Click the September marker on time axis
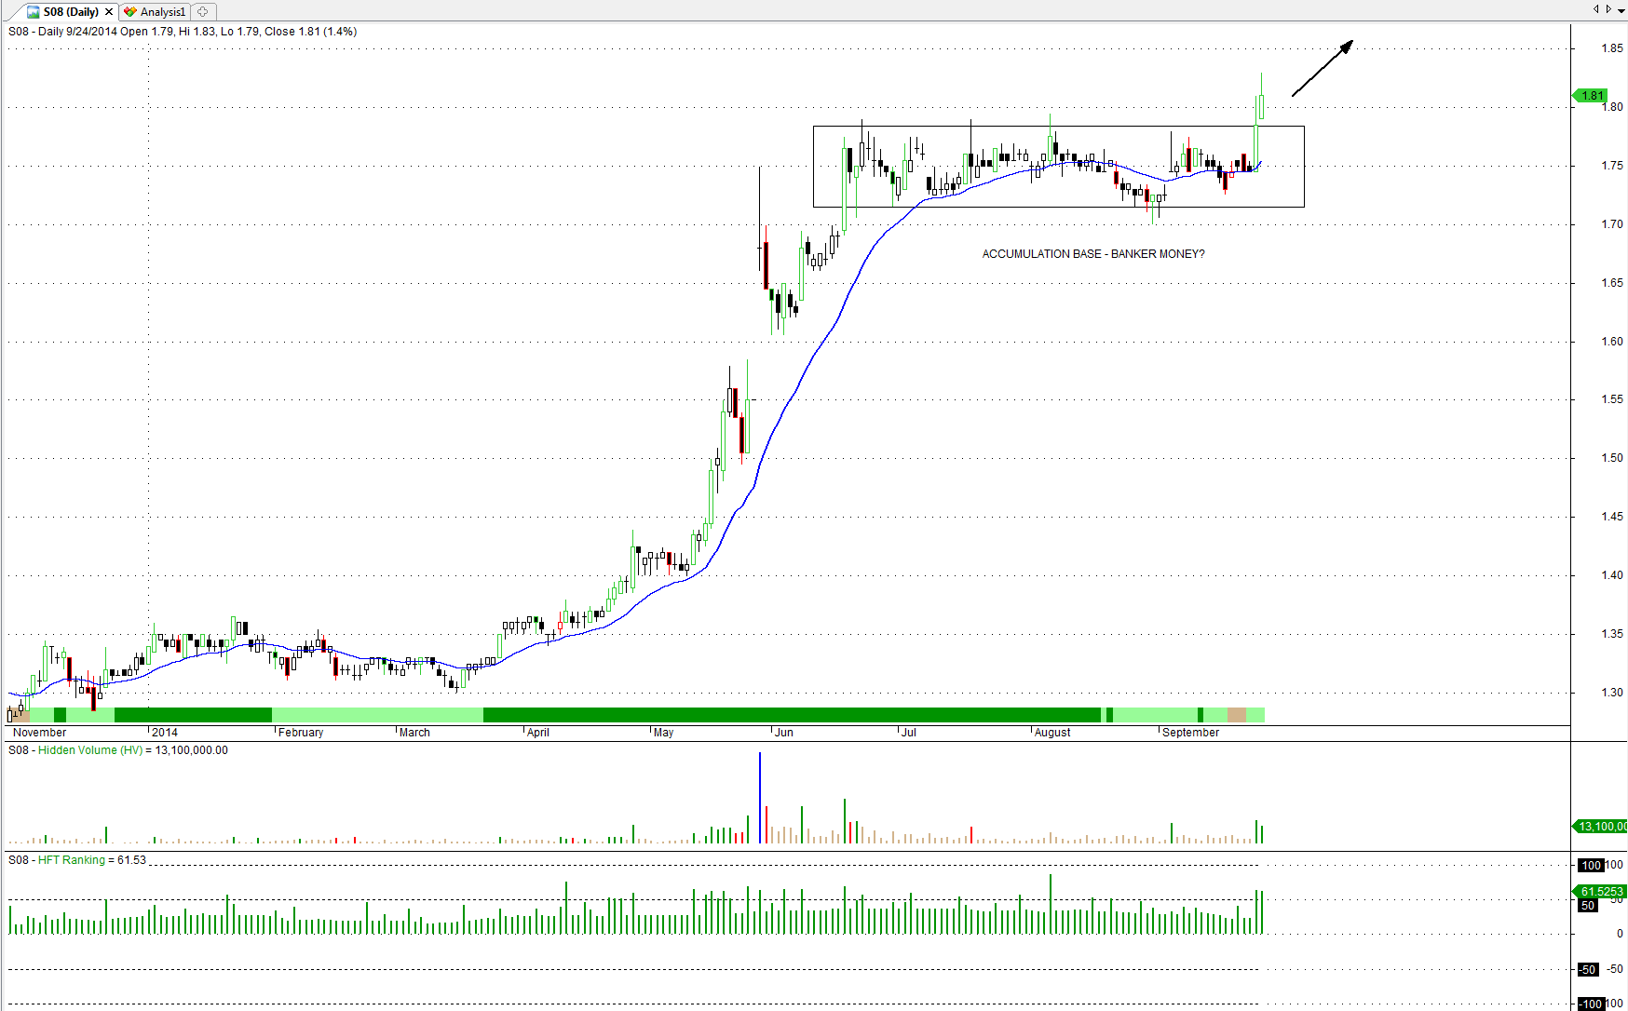Image resolution: width=1628 pixels, height=1011 pixels. [x=1189, y=733]
